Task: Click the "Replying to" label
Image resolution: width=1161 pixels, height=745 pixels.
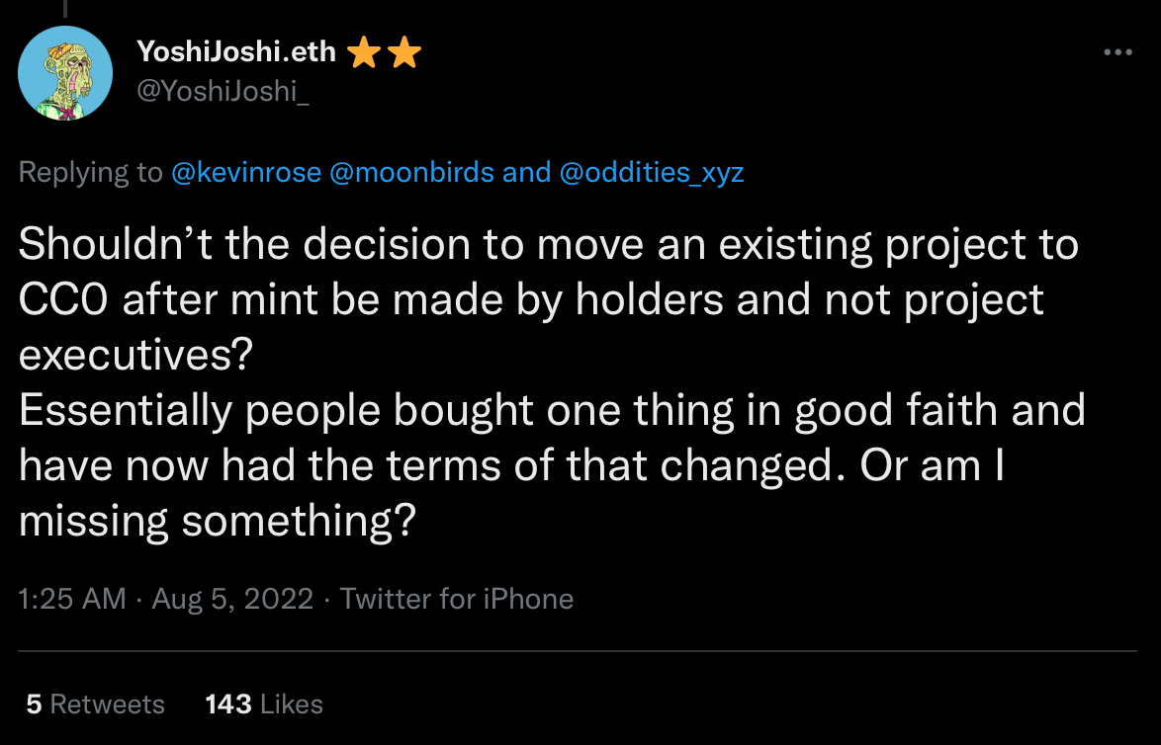Action: point(91,173)
